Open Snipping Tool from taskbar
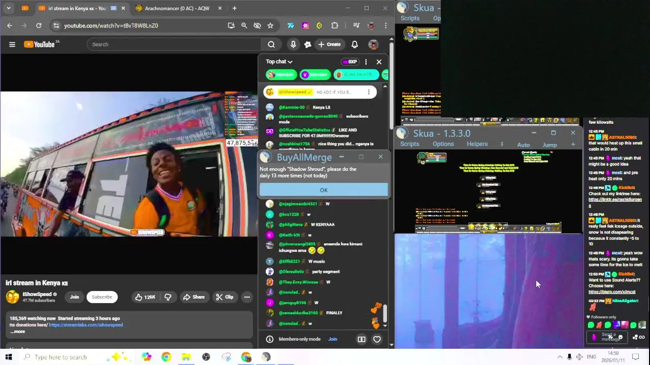 pos(226,357)
